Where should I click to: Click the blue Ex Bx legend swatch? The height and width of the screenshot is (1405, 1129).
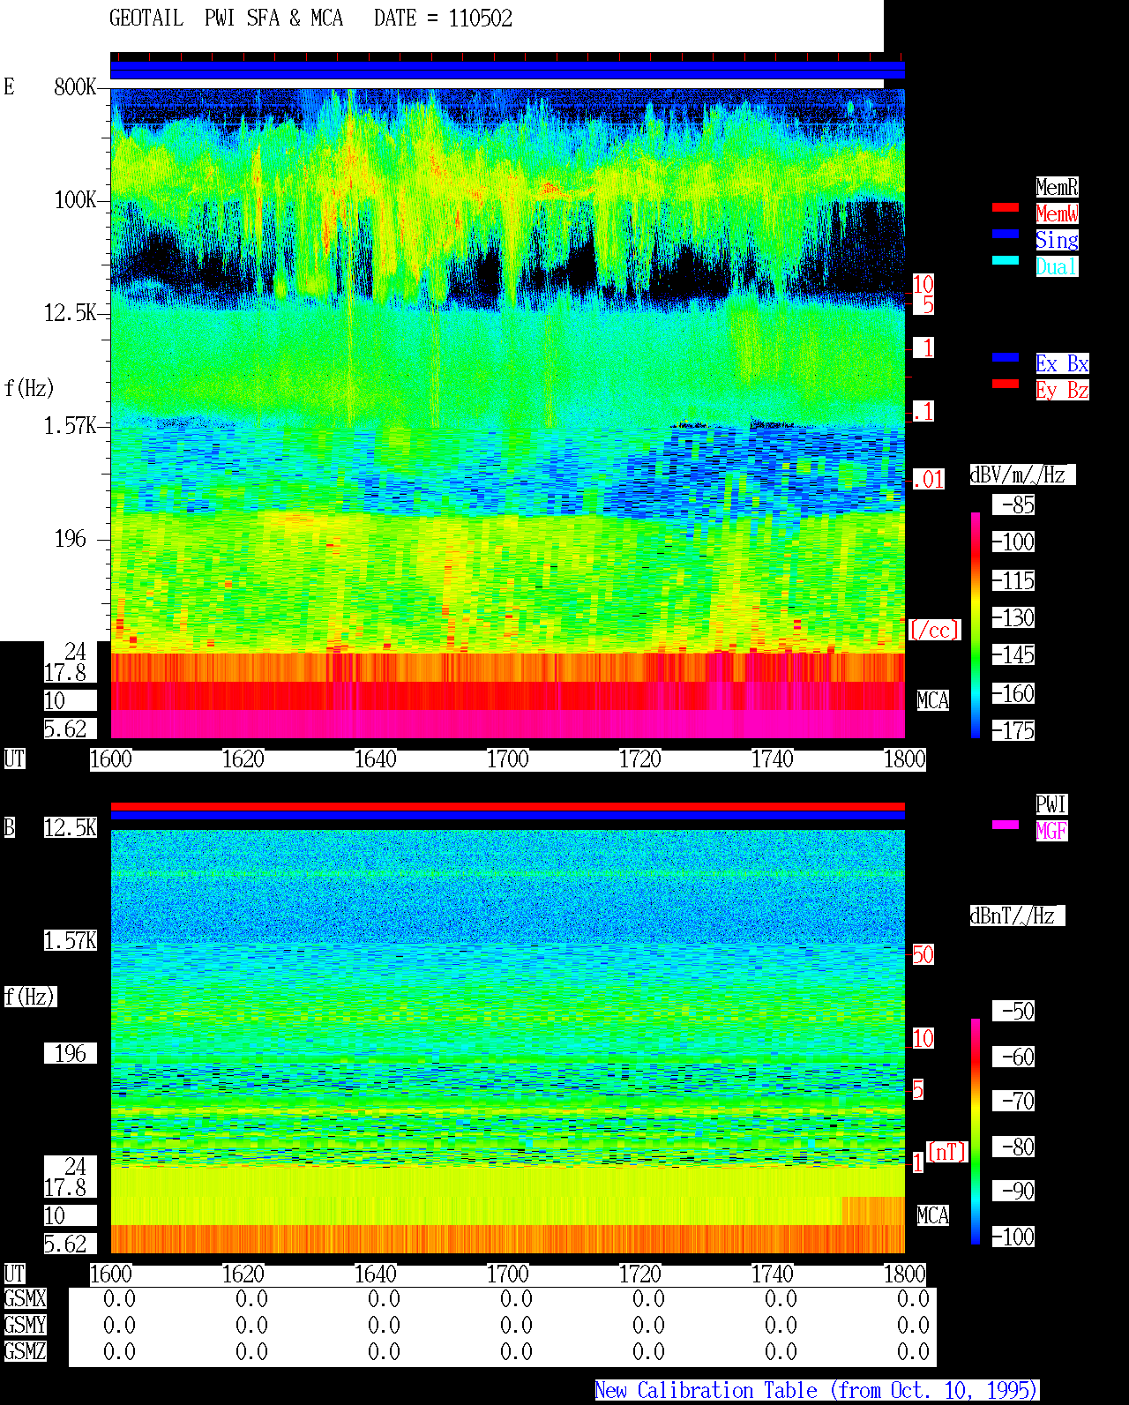pos(1006,357)
